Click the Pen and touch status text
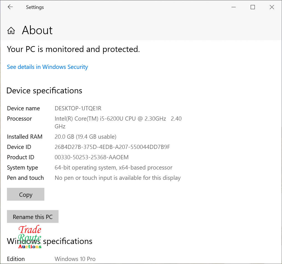Viewport: 282px width, 264px height. point(118,178)
